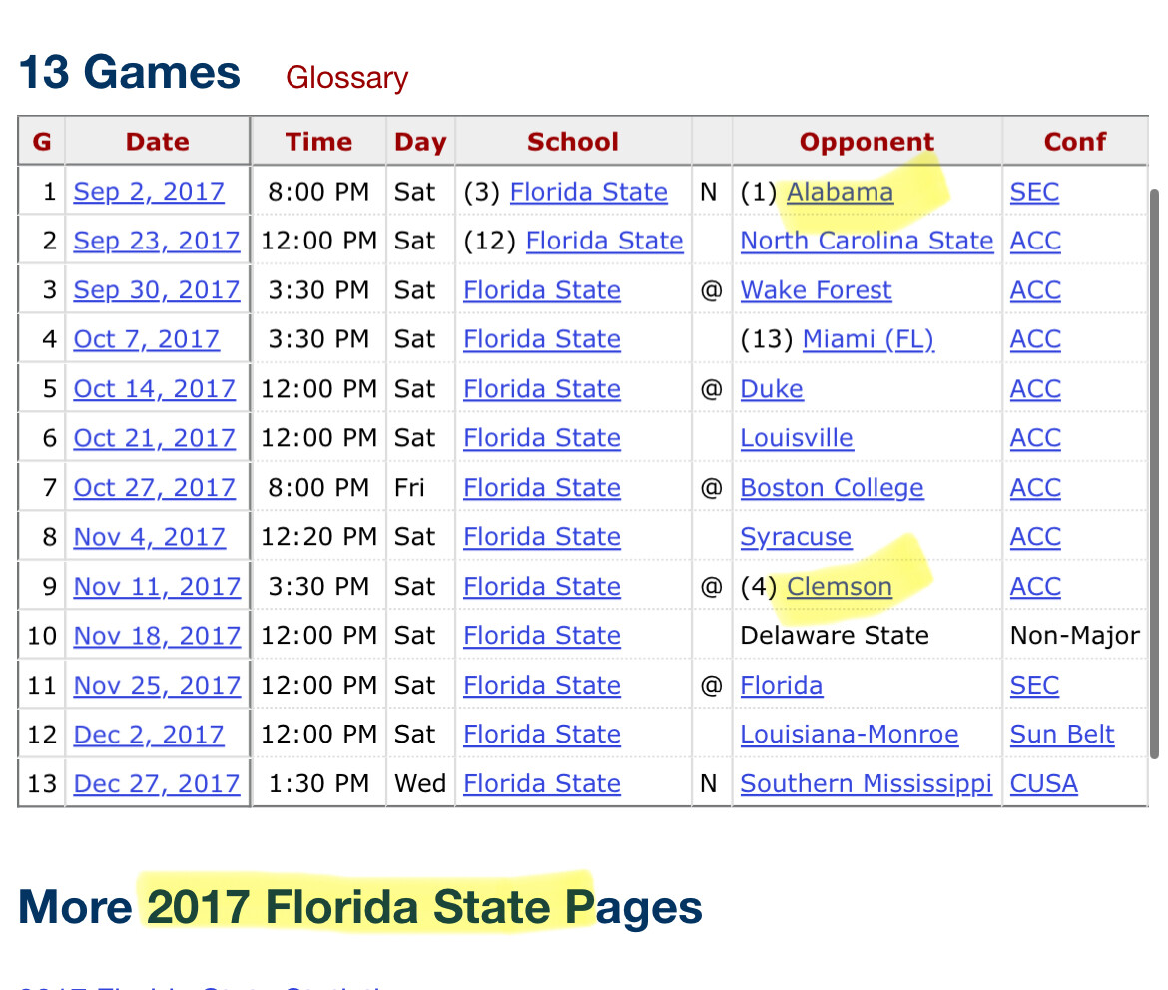Sort the table by Date column header
1168x990 pixels.
(x=157, y=142)
